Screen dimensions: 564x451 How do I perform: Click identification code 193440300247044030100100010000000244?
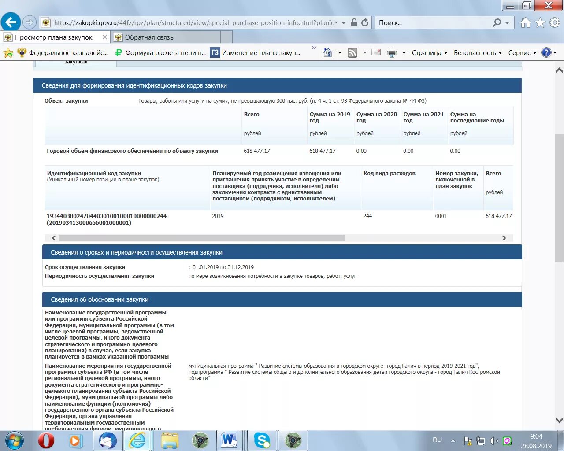click(107, 216)
